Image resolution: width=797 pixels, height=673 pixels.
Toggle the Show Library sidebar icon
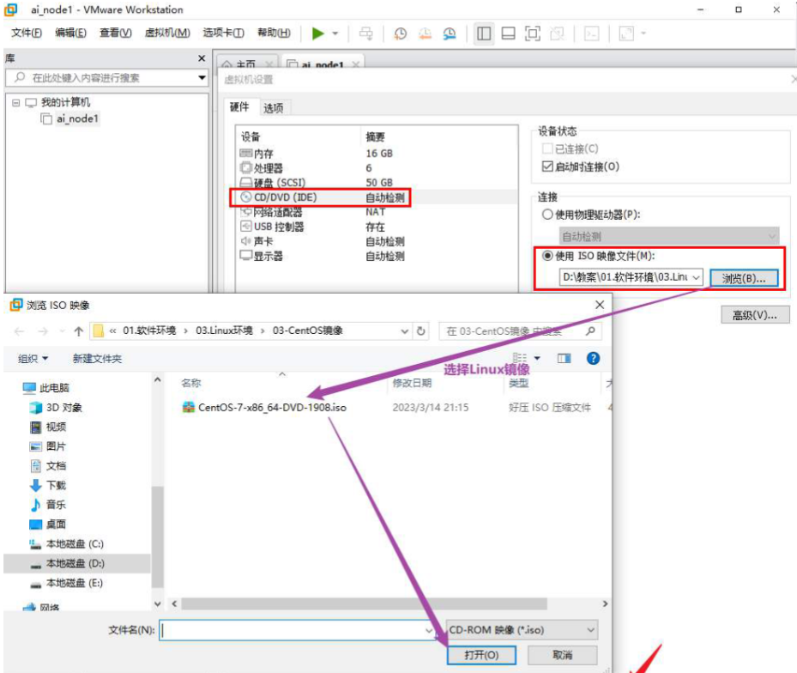(484, 33)
